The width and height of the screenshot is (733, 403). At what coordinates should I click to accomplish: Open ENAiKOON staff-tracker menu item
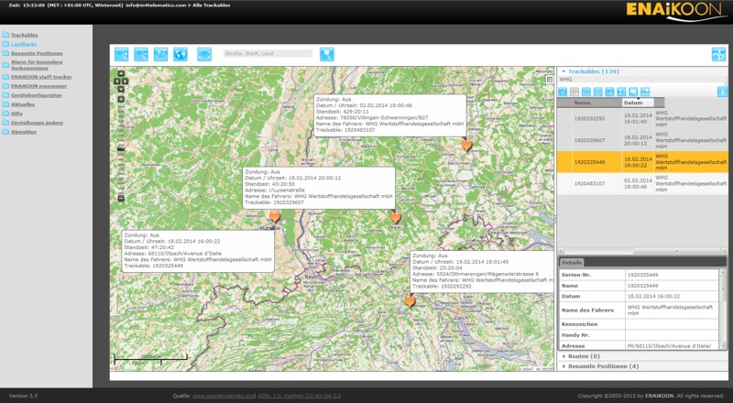41,77
